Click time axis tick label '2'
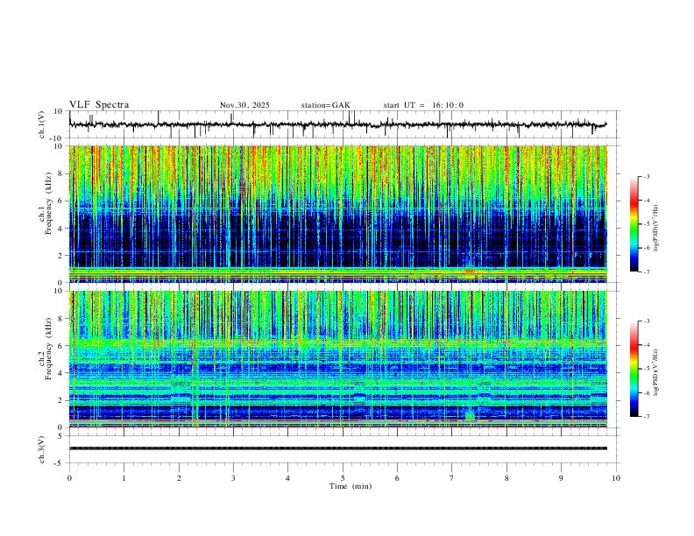 (179, 478)
